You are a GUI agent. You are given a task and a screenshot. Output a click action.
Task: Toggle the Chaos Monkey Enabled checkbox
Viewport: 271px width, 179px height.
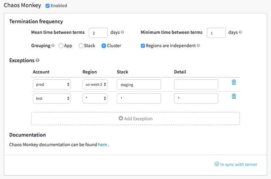click(48, 6)
